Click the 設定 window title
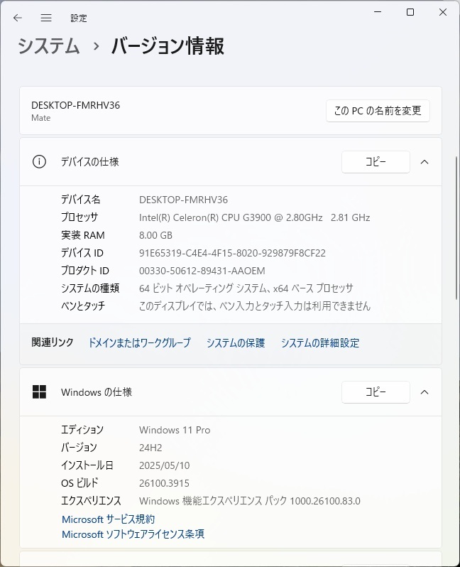Viewport: 460px width, 567px height. [x=79, y=18]
